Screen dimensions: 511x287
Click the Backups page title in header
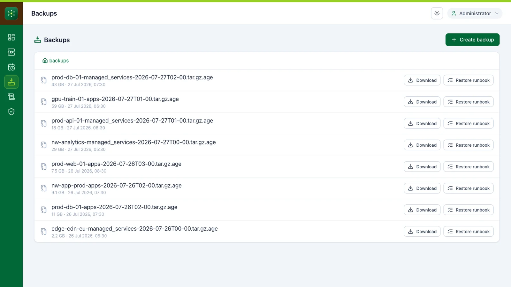pyautogui.click(x=44, y=13)
